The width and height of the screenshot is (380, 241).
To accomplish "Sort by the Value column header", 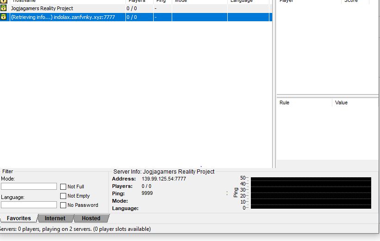I will pos(355,102).
